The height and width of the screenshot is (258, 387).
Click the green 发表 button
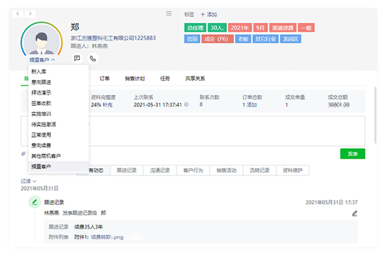pyautogui.click(x=352, y=154)
